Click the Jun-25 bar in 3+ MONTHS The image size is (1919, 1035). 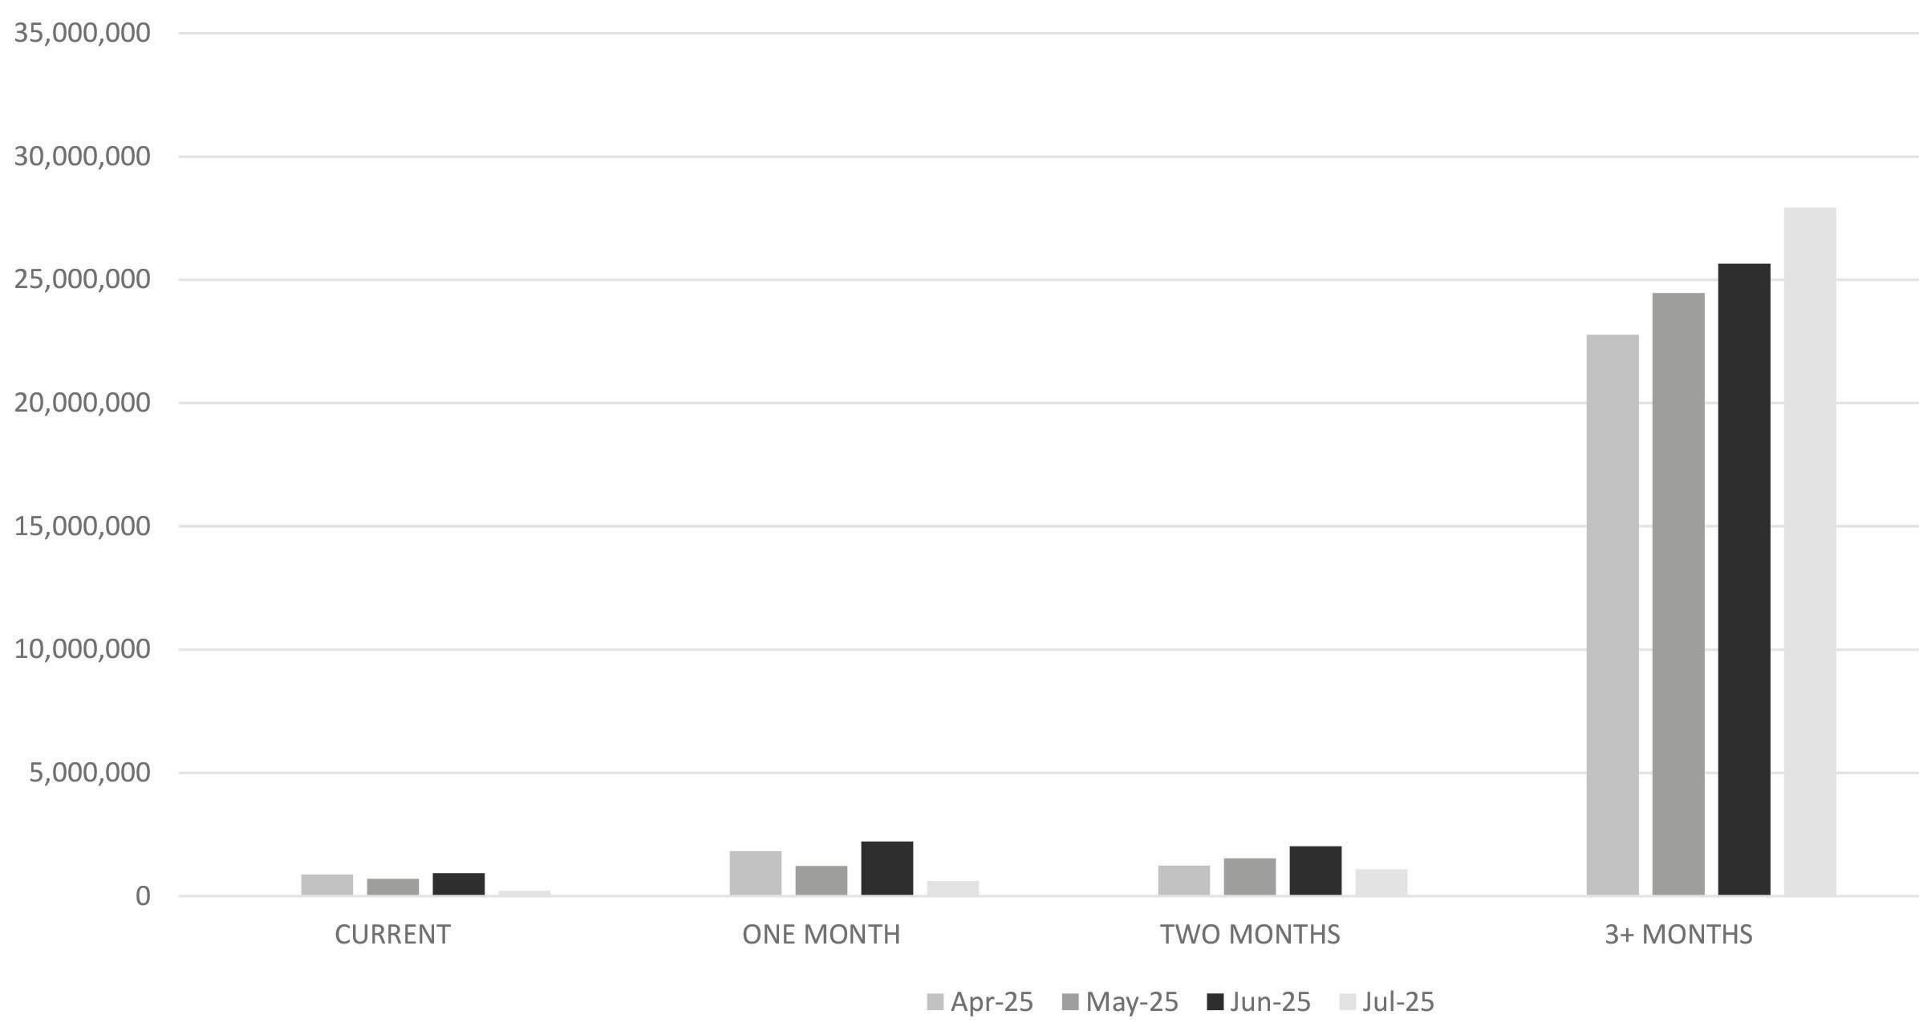pos(1744,579)
